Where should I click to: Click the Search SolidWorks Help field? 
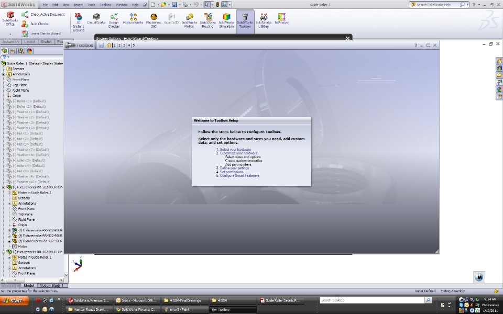click(x=438, y=5)
